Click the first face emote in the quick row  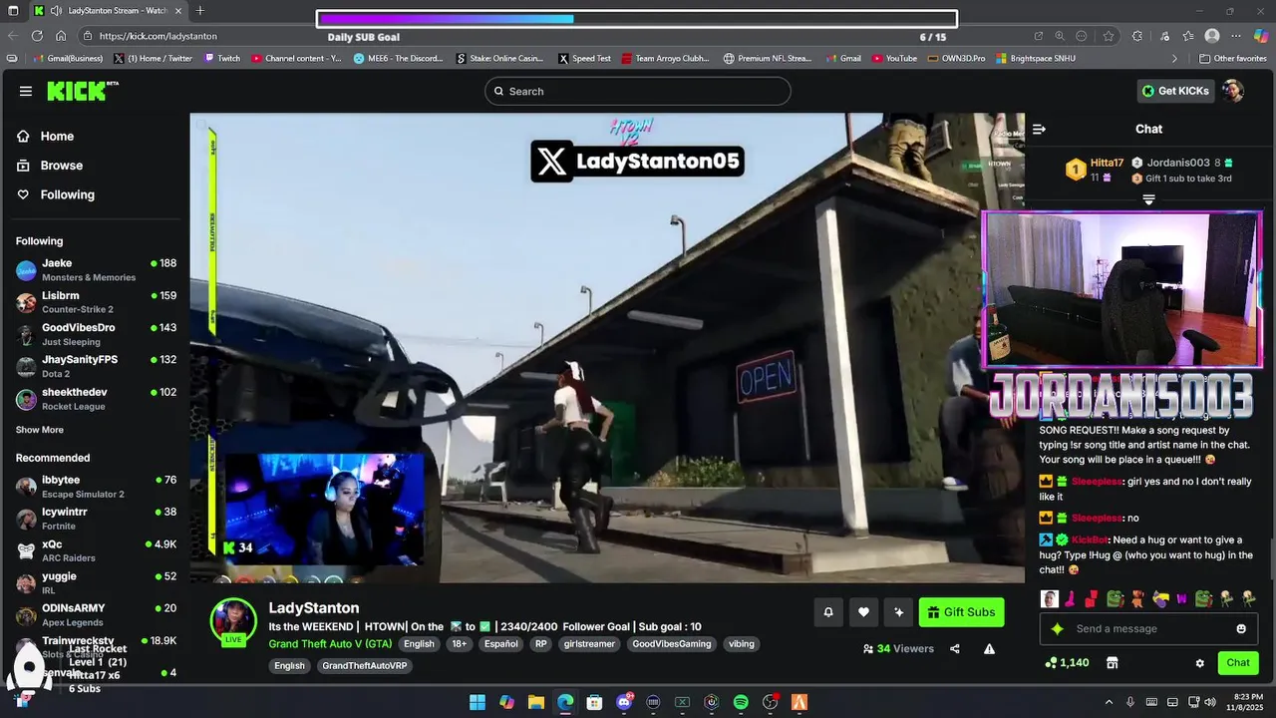tap(1050, 598)
